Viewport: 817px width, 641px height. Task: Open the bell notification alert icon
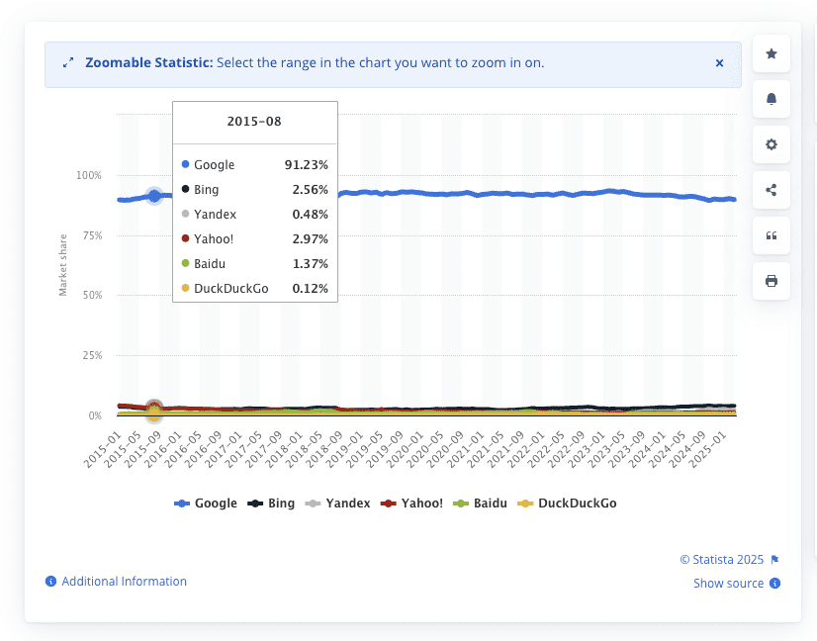[772, 99]
